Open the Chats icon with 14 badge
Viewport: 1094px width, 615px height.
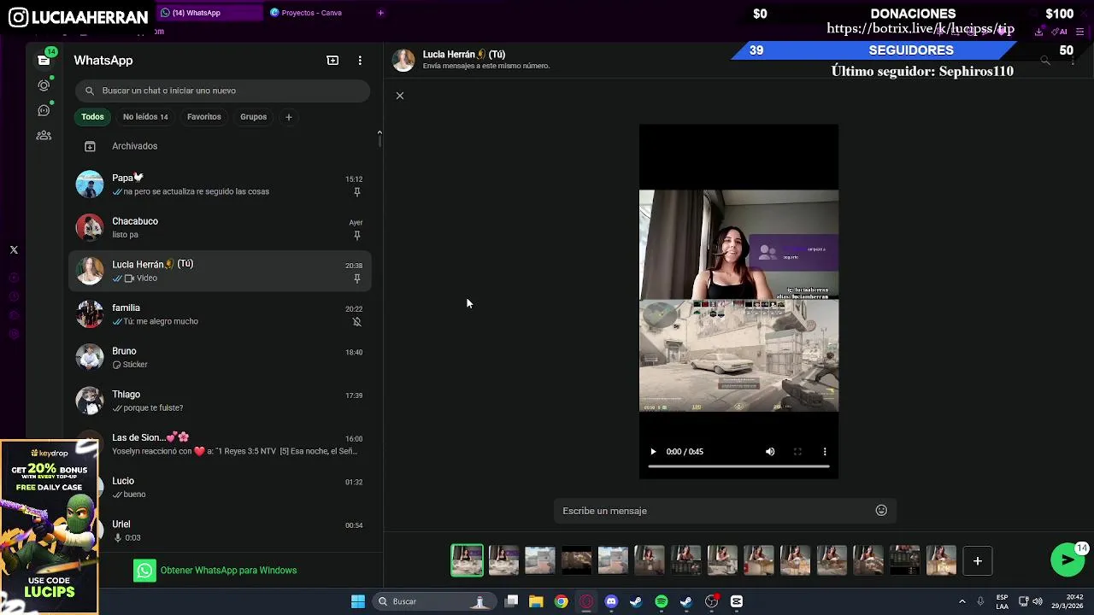pos(44,60)
